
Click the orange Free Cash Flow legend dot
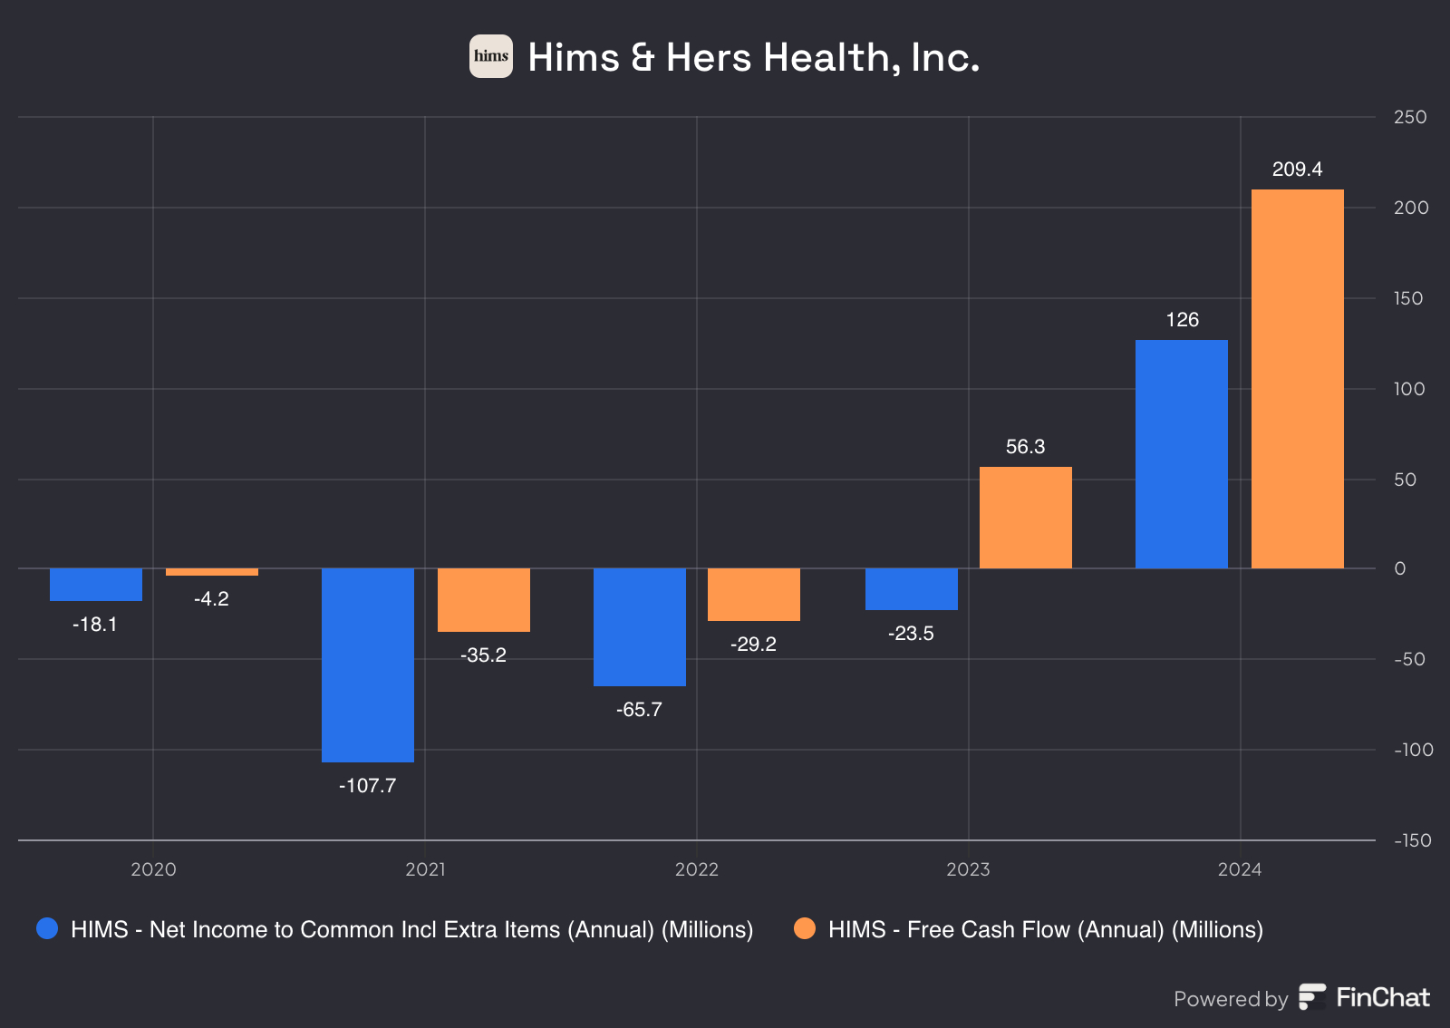click(805, 928)
